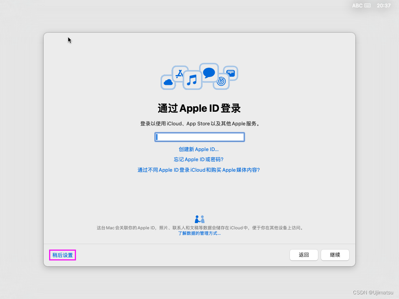
Task: Choose Set Up Later (稍后设置)
Action: coord(63,255)
